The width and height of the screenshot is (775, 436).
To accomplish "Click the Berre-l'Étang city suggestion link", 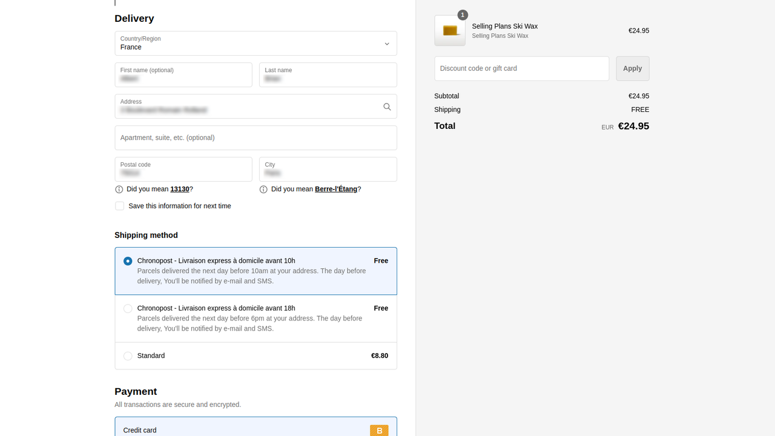I will coord(337,189).
